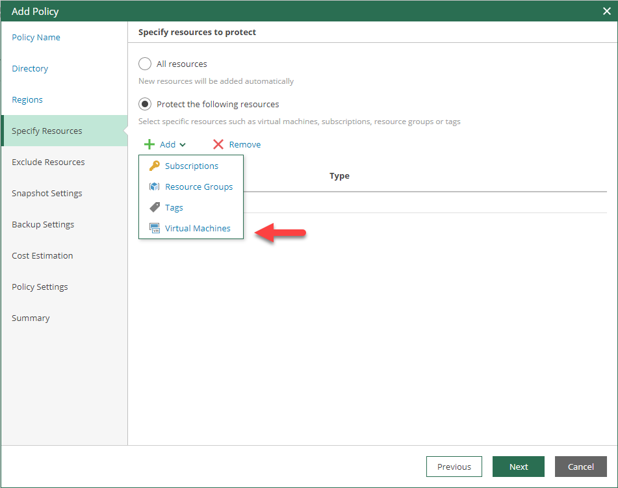
Task: Select the All resources radio button
Action: [x=145, y=64]
